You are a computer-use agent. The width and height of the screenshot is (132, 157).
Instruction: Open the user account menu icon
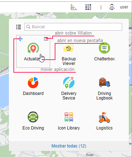[112, 7]
